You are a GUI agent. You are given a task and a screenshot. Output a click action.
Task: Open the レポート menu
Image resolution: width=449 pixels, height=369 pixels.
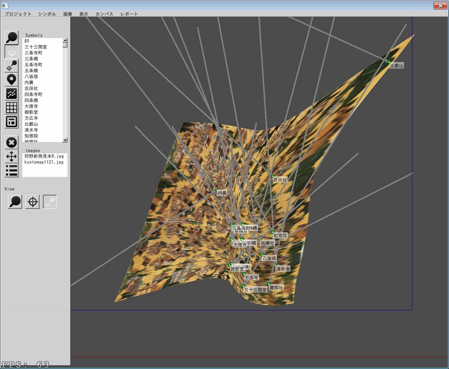tap(129, 14)
